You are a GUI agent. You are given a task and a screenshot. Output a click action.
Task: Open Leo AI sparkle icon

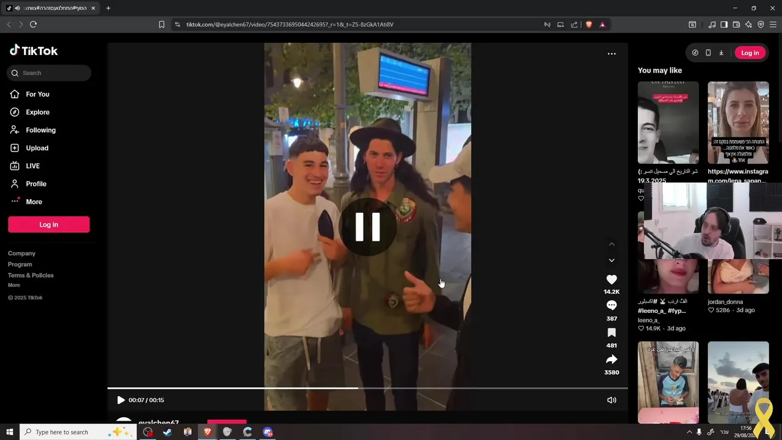tap(748, 24)
